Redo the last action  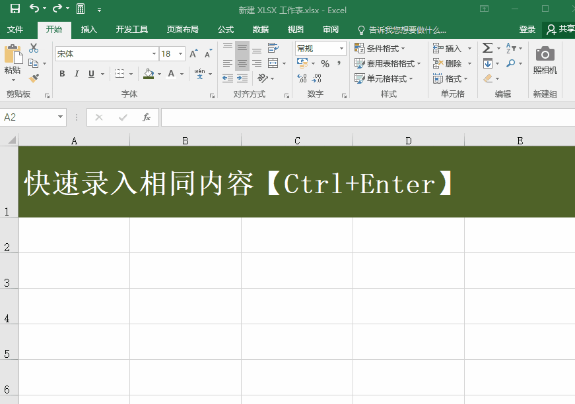coord(57,9)
